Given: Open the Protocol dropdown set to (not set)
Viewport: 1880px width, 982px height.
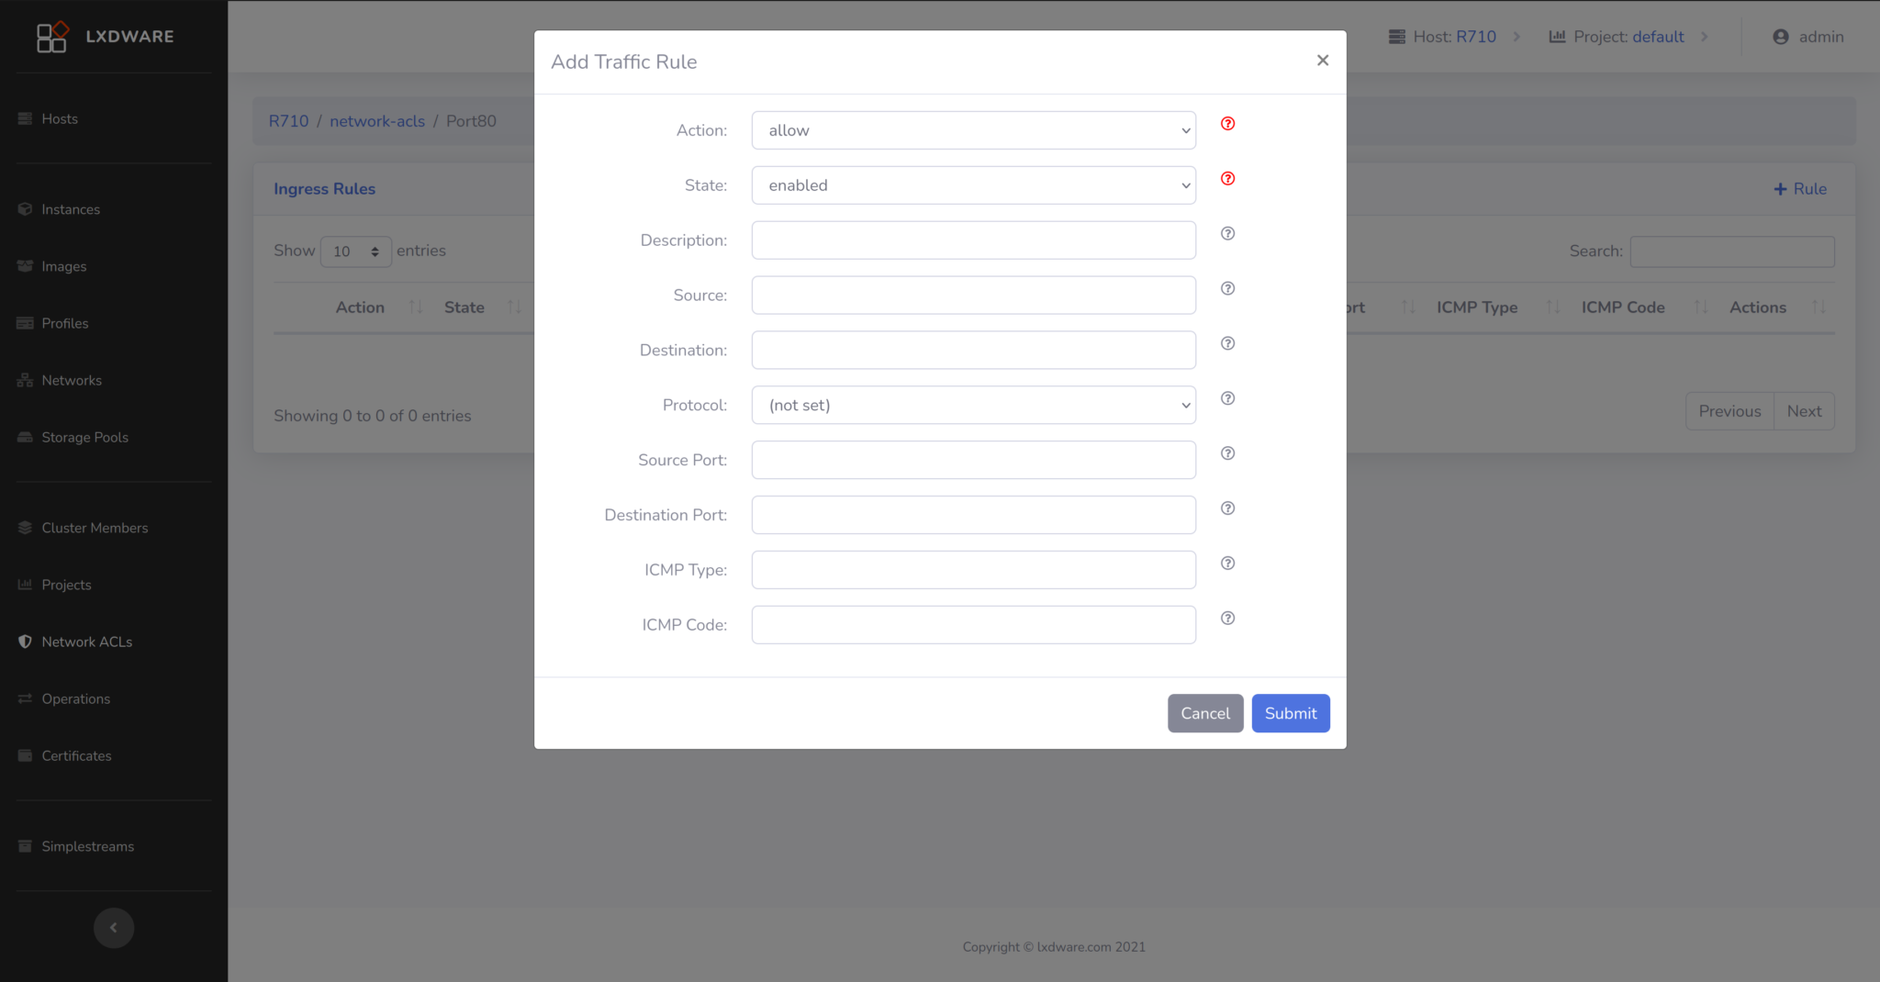Looking at the screenshot, I should [x=972, y=405].
